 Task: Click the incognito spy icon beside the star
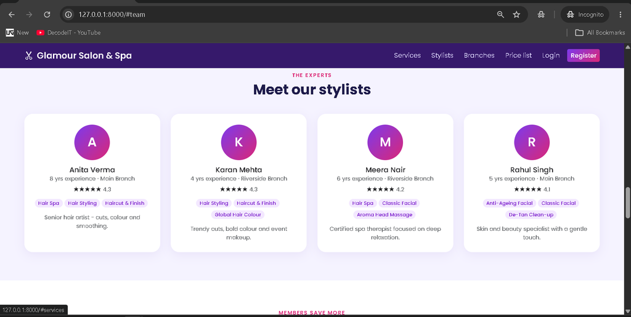[541, 14]
